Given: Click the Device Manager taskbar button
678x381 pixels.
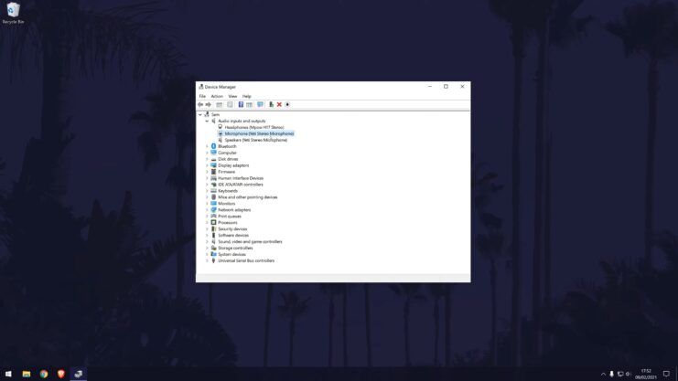Looking at the screenshot, I should 79,374.
